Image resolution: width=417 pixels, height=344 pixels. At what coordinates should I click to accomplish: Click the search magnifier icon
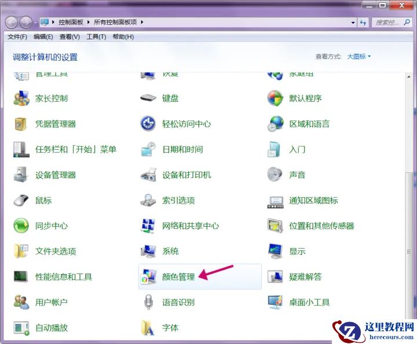[x=407, y=23]
